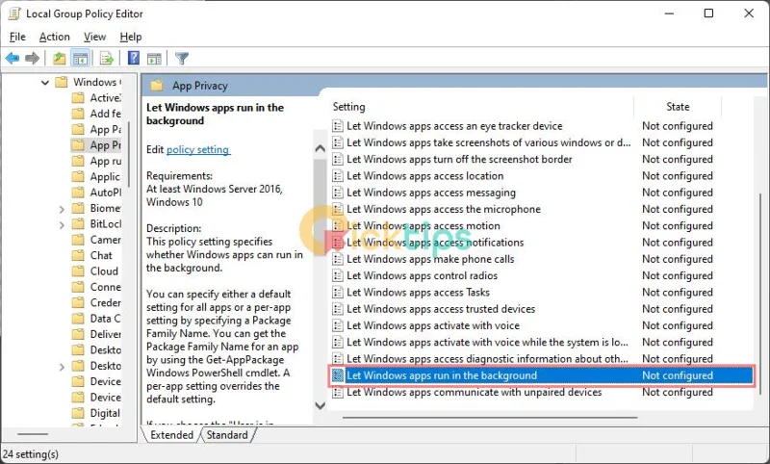Click Not configured state of screenshots setting

click(x=678, y=142)
